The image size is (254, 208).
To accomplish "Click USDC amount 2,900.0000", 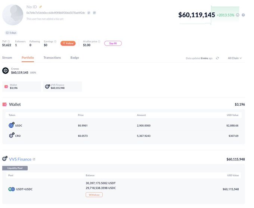I will [x=144, y=125].
